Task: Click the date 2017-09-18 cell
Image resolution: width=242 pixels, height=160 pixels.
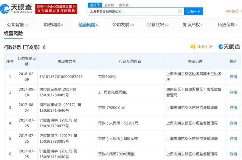Action: (x=27, y=92)
